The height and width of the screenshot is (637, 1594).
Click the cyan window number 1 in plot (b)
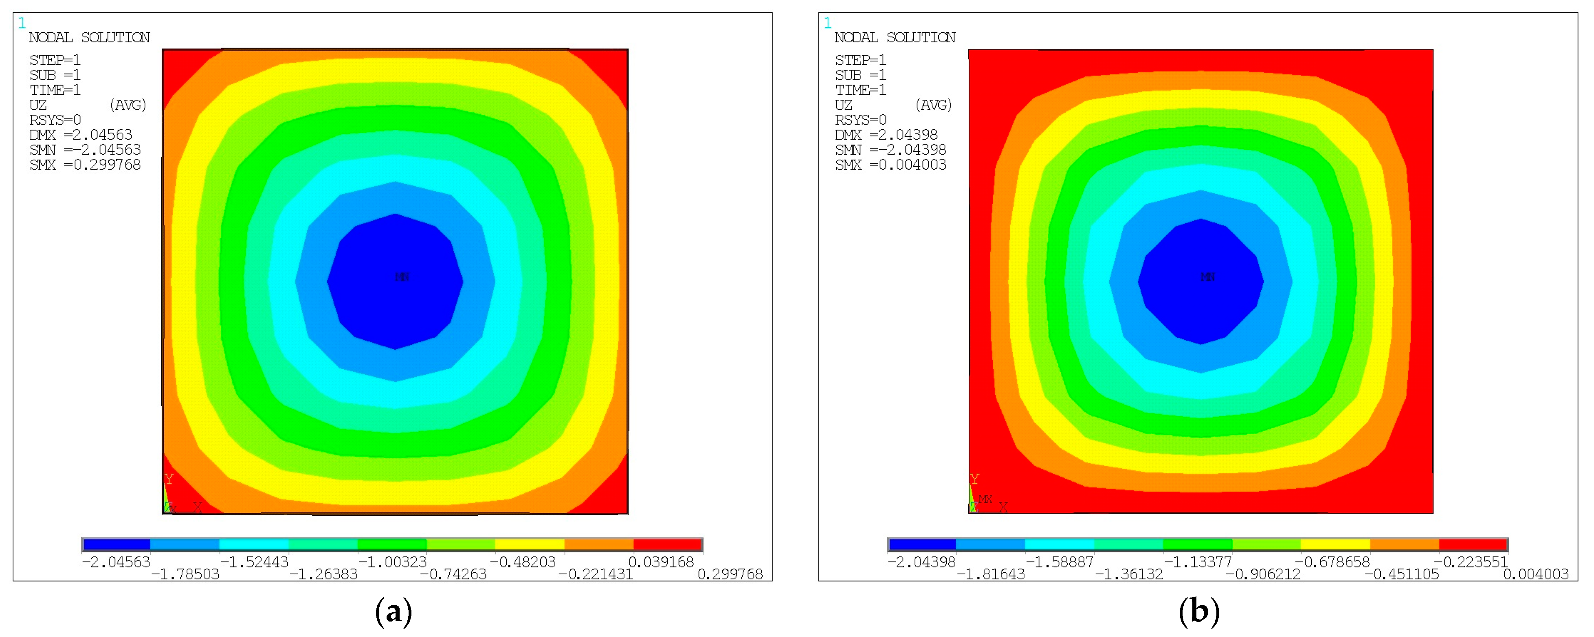828,24
